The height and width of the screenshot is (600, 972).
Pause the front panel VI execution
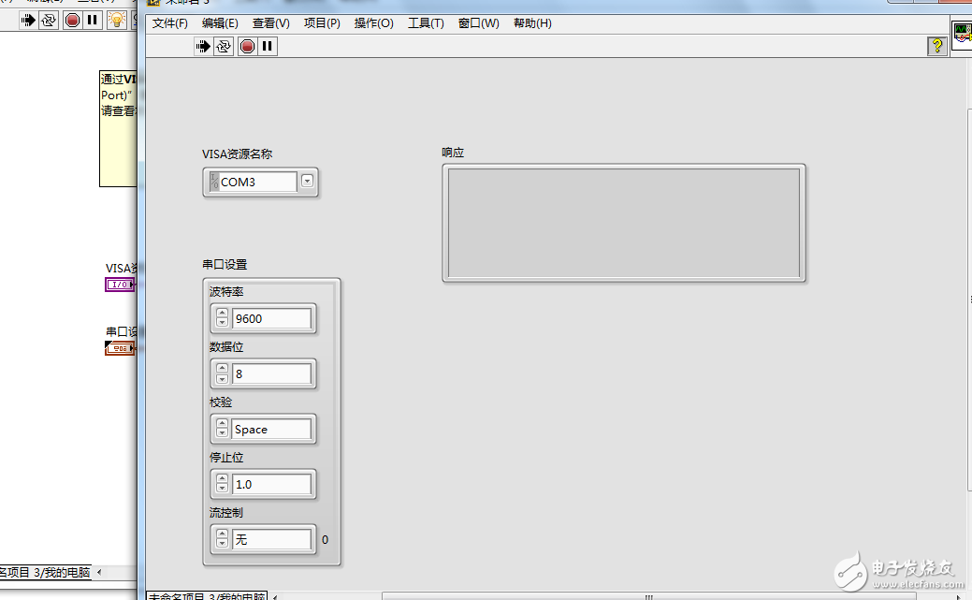coord(268,47)
